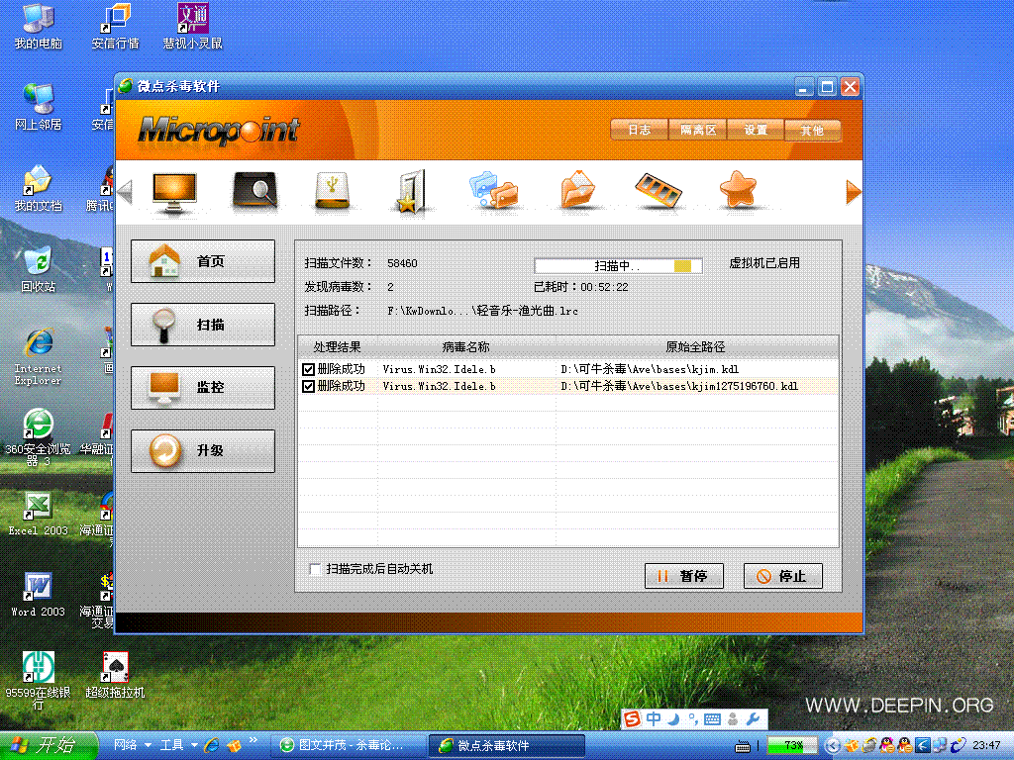The image size is (1014, 760).
Task: Select the memory chip scan icon
Action: coord(659,190)
